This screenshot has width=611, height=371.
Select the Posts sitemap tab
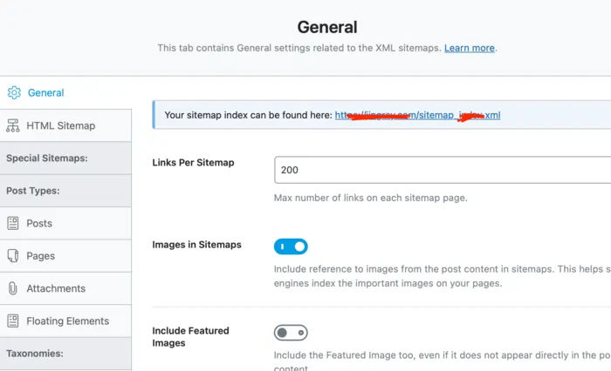pyautogui.click(x=39, y=223)
